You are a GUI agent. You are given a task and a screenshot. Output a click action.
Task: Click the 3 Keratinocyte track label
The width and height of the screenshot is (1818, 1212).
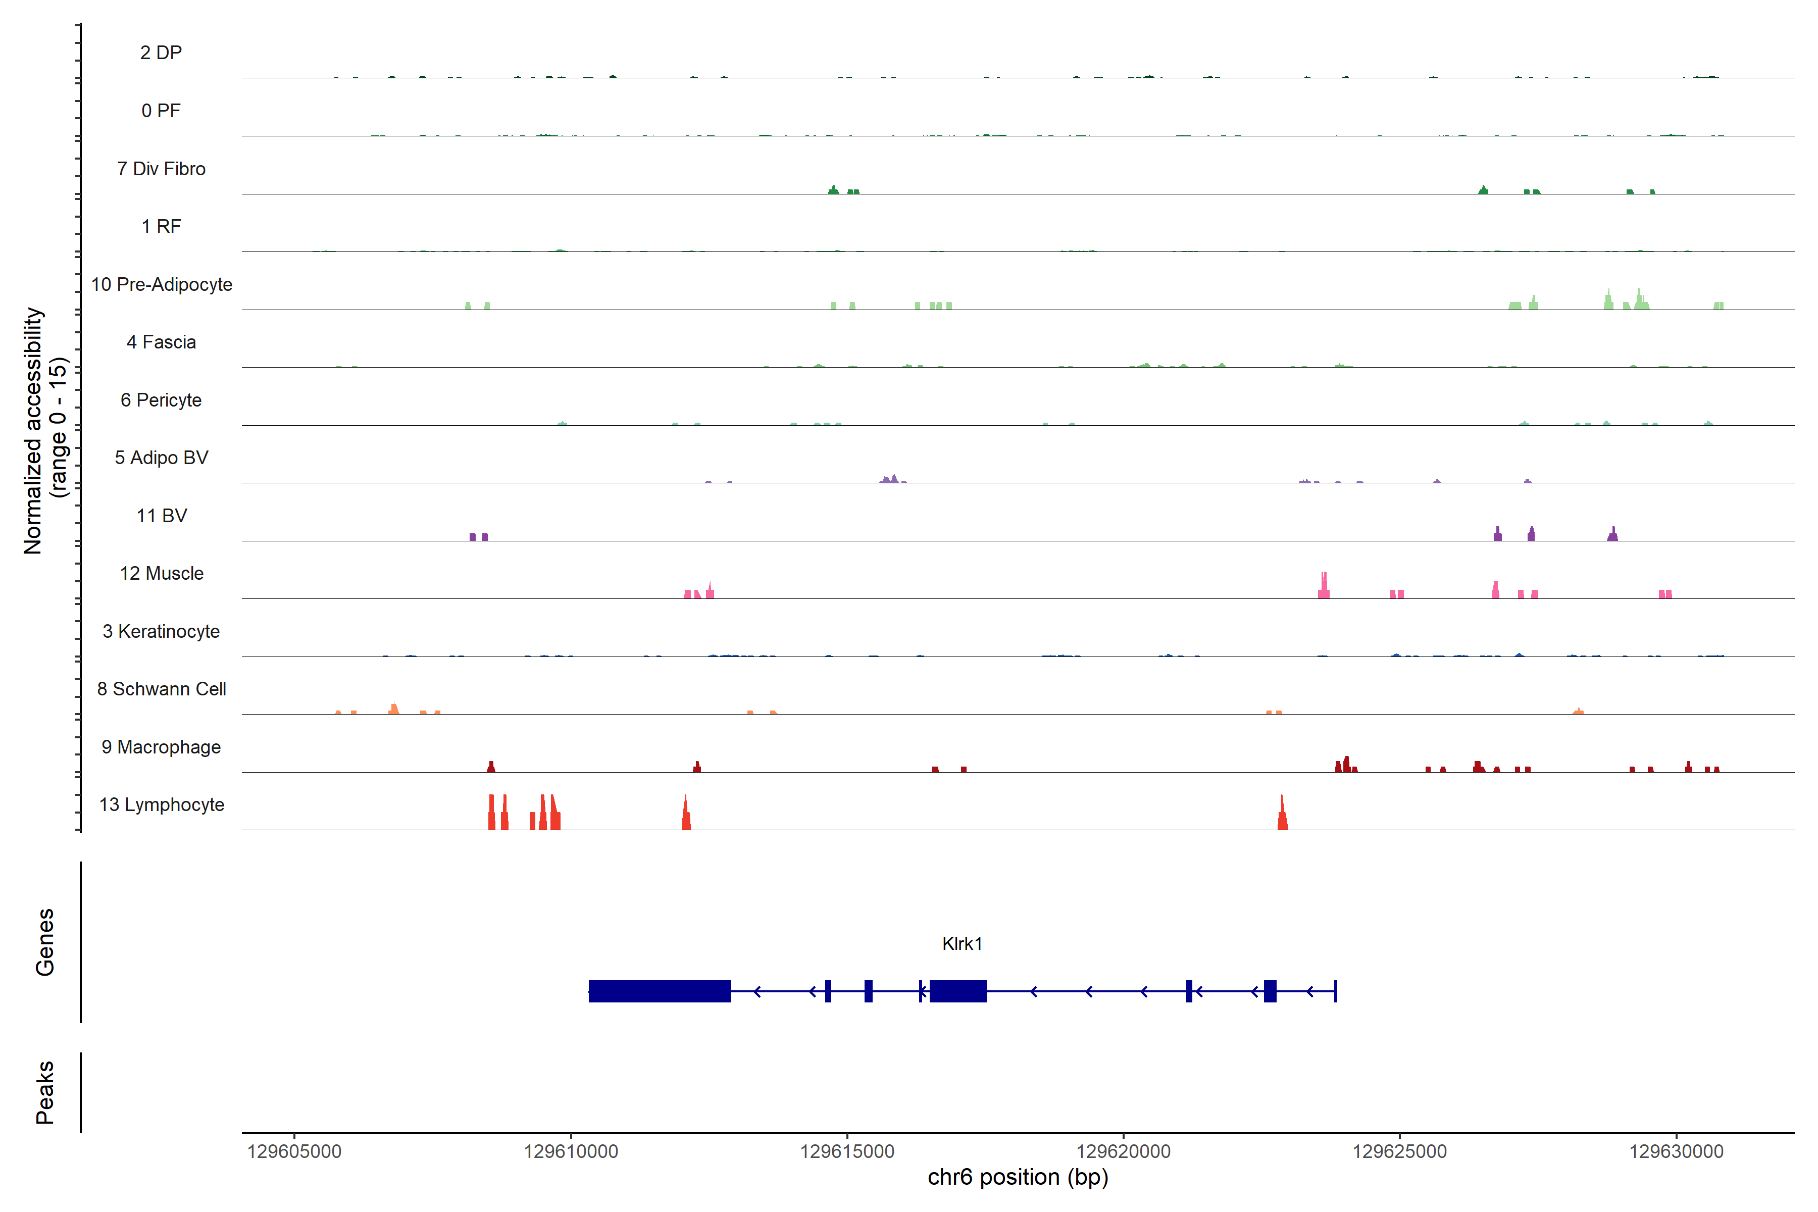tap(162, 632)
